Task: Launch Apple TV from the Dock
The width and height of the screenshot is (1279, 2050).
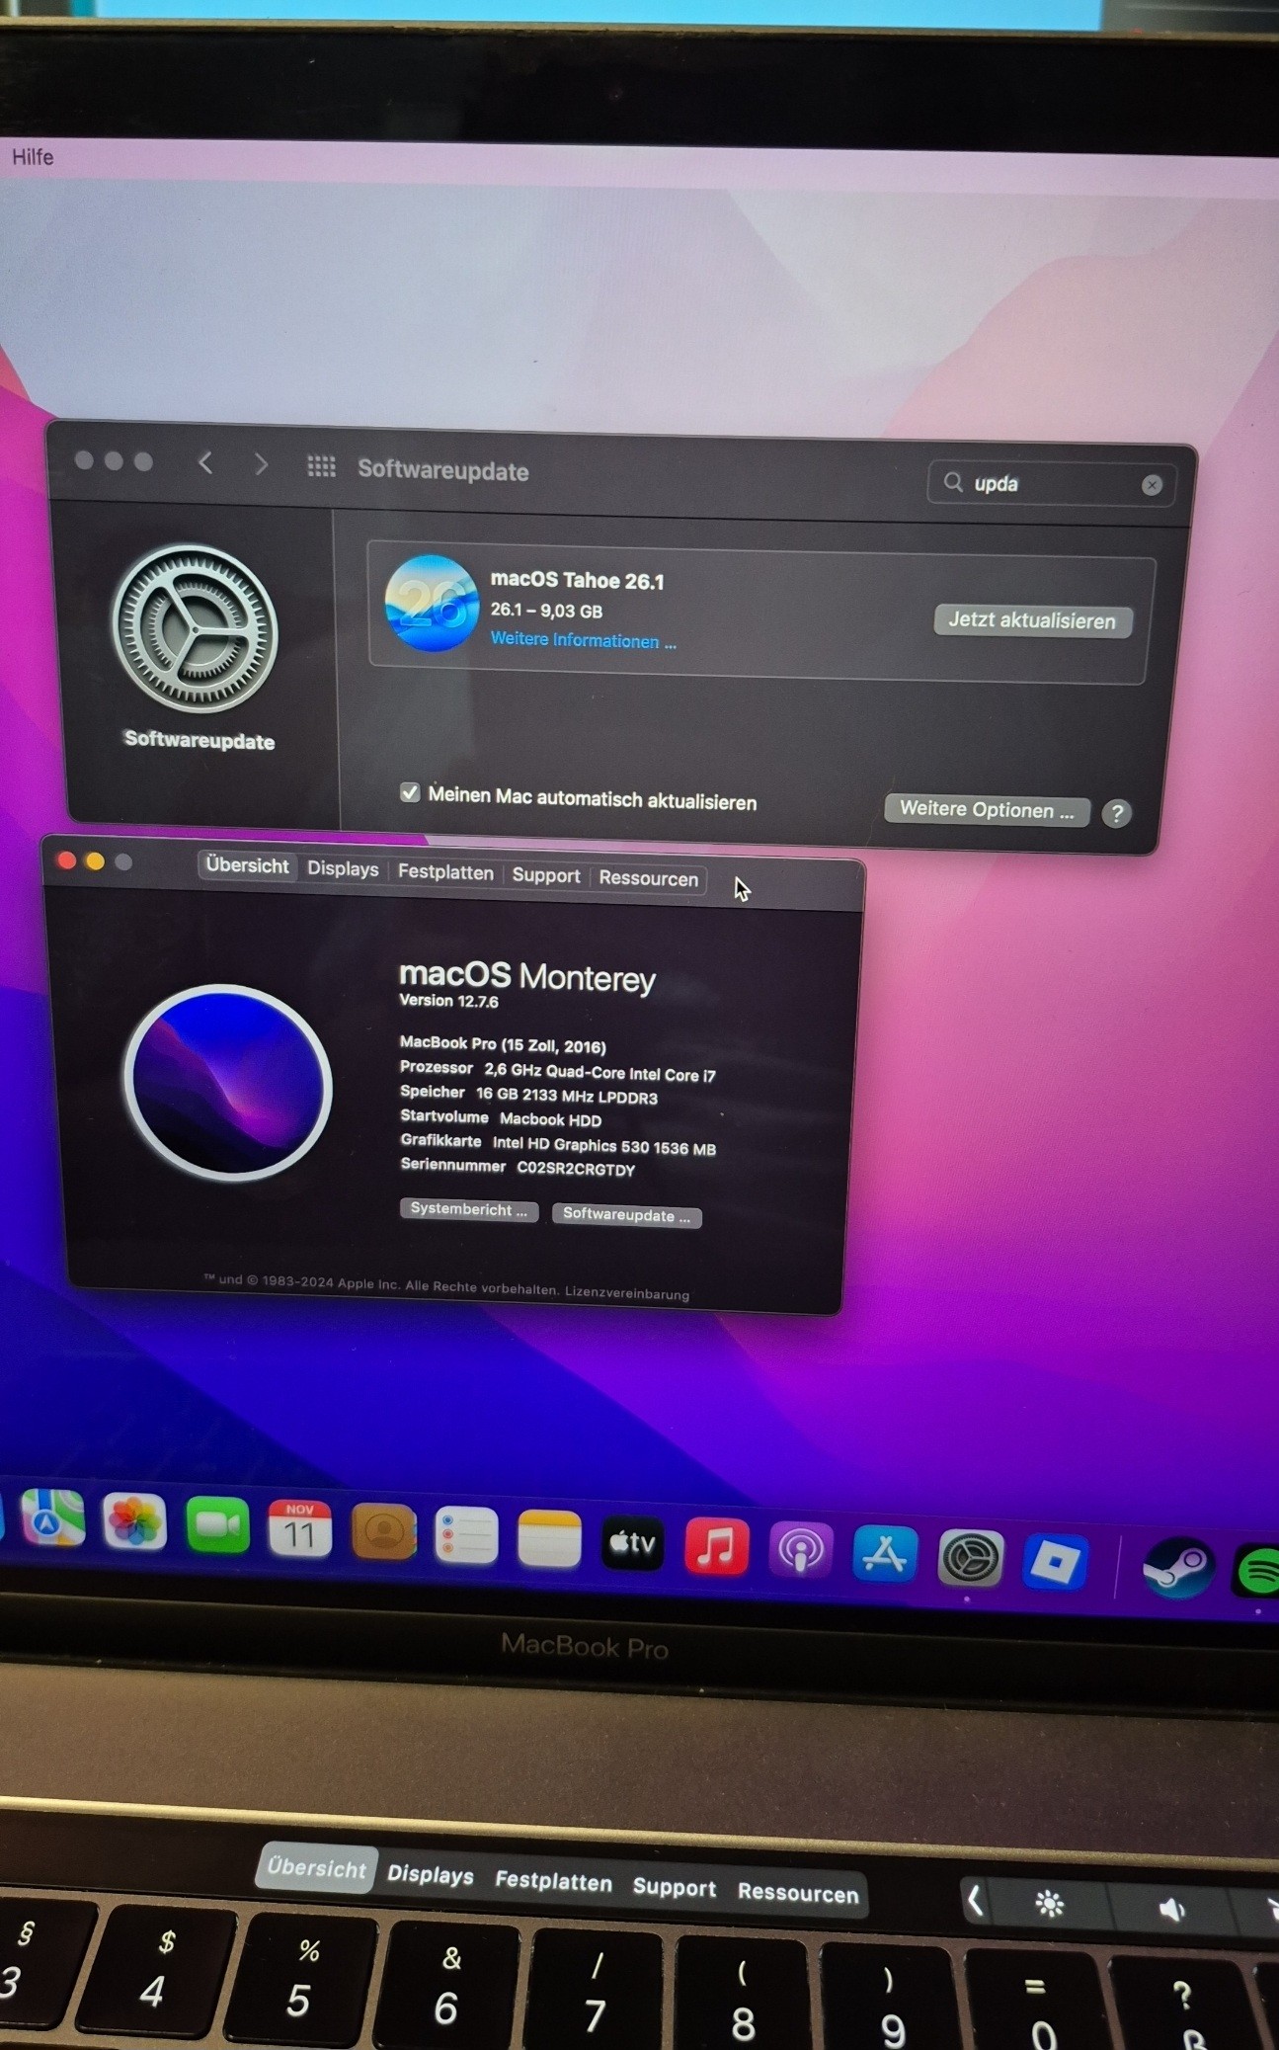Action: point(633,1544)
